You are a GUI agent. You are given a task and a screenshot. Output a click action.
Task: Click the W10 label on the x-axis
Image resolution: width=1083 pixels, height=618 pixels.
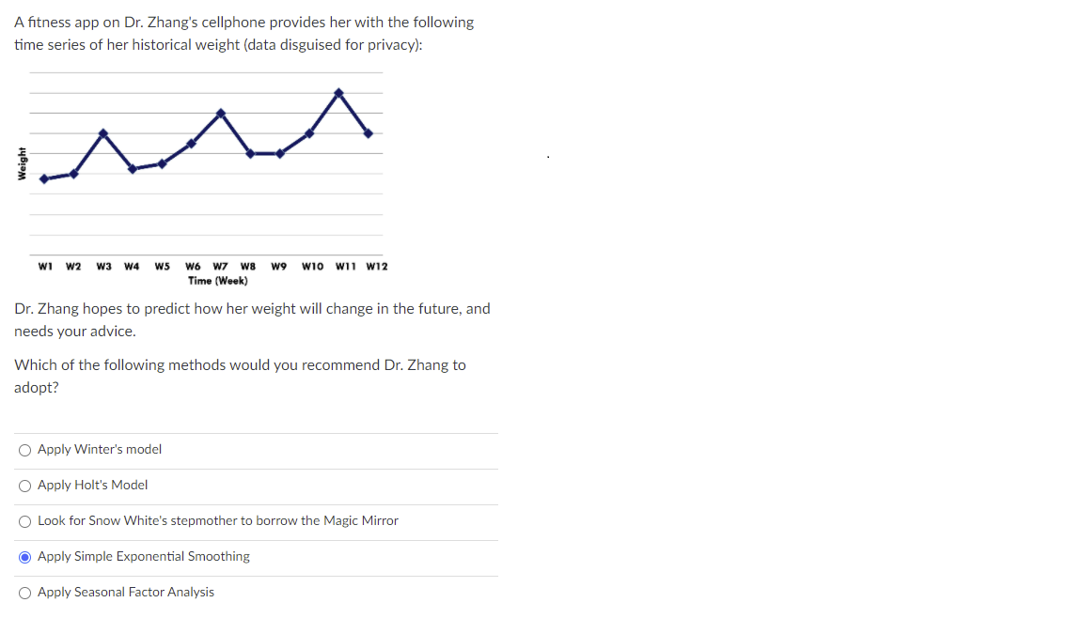coord(312,266)
